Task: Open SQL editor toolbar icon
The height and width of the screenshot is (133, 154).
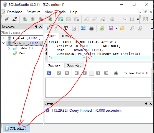Action: (132, 19)
